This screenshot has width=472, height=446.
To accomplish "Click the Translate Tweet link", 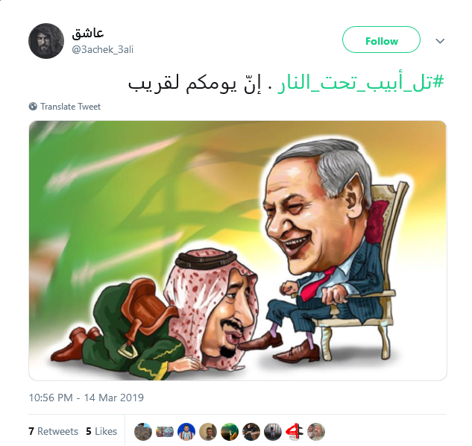I will click(x=70, y=107).
